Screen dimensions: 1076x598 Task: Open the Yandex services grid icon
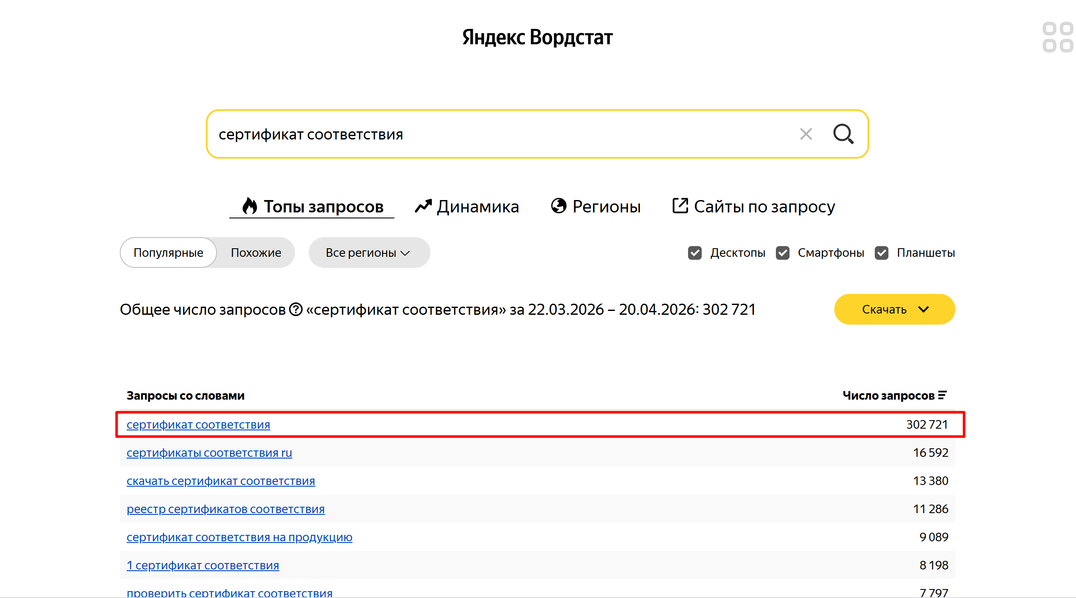tap(1058, 37)
